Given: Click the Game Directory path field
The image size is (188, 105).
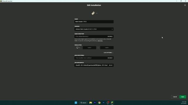Looking at the screenshot, I should (x=90, y=36).
